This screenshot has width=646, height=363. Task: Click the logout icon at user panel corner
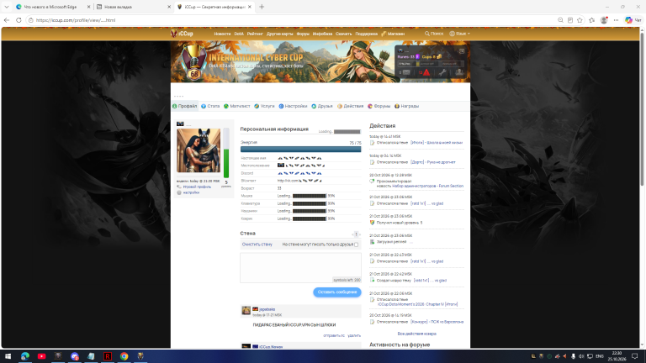point(462,51)
